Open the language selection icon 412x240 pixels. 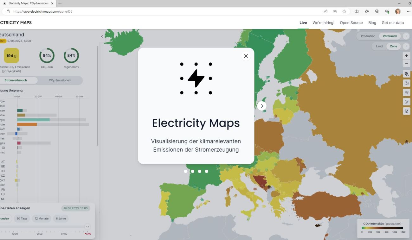click(x=407, y=74)
